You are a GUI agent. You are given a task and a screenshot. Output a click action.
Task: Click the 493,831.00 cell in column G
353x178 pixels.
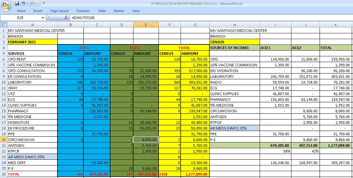pyautogui.click(x=195, y=82)
